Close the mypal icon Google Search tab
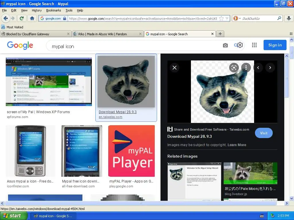 pos(212,34)
